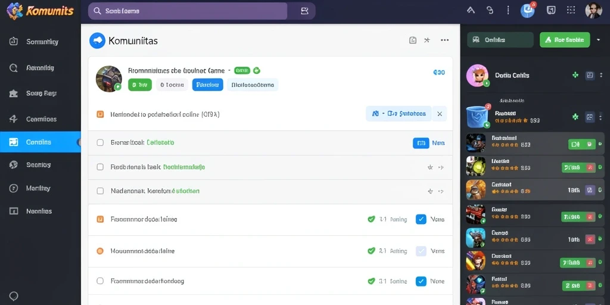The height and width of the screenshot is (305, 610).
Task: Tick the checkbox on the 'Nadenonat' row
Action: [100, 191]
